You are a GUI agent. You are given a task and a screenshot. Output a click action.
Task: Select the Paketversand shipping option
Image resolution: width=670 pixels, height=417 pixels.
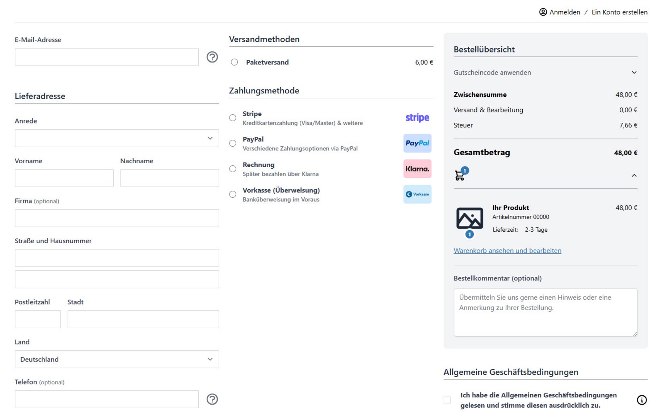tap(235, 62)
